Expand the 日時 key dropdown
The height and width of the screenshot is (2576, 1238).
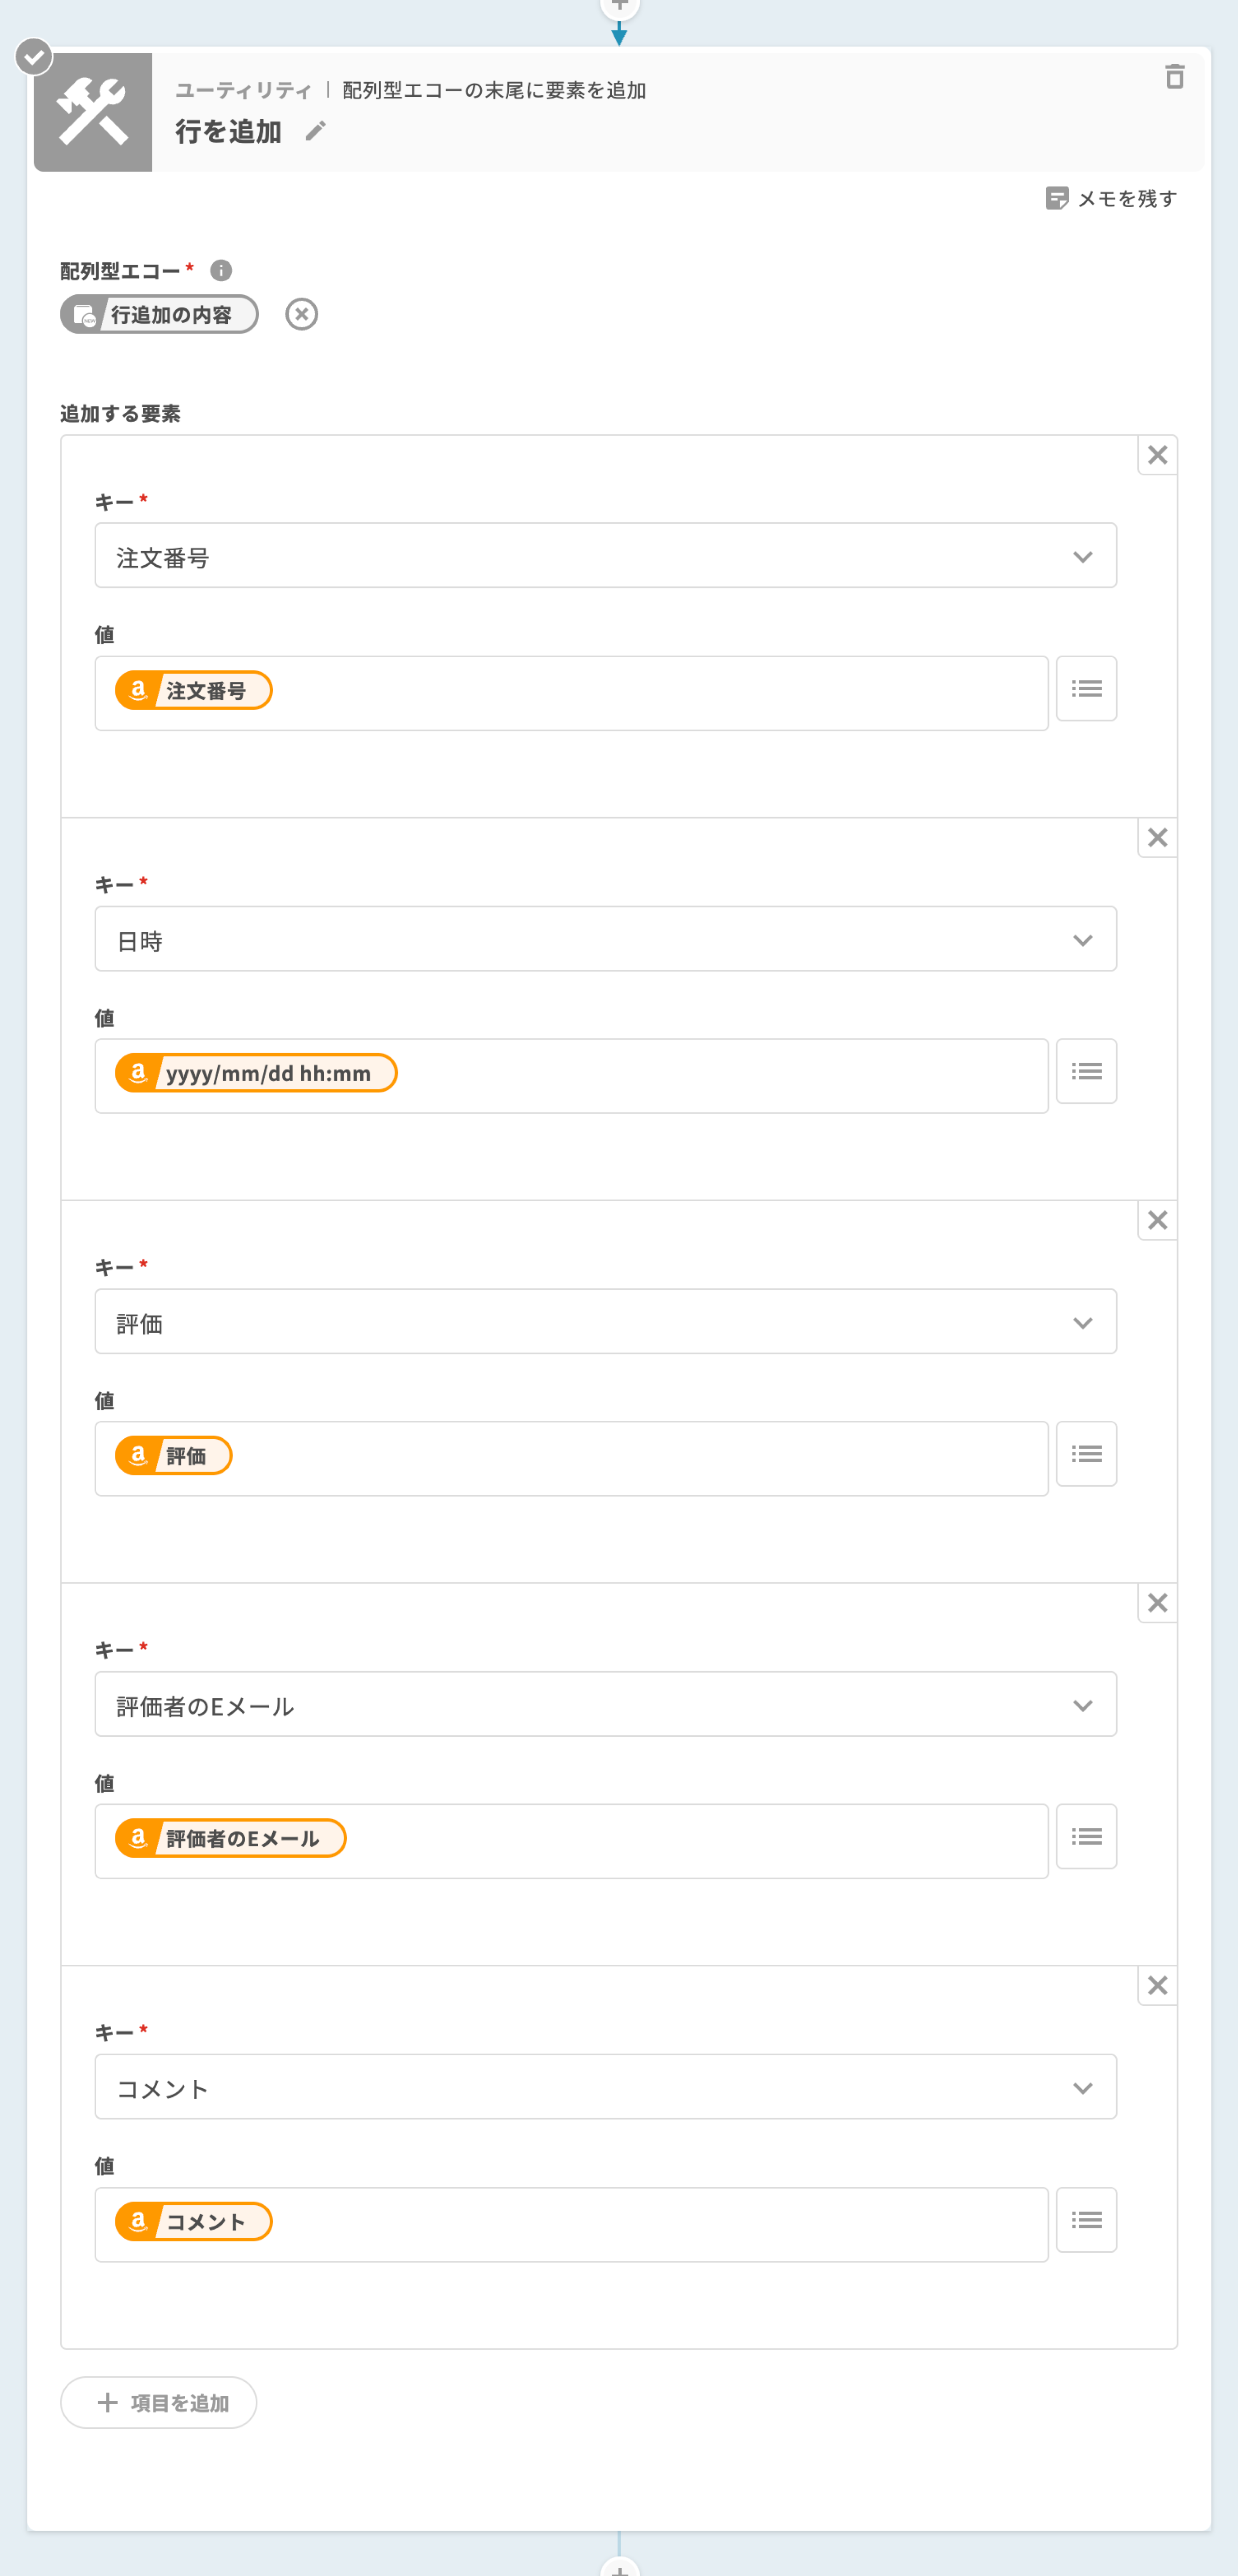[604, 939]
